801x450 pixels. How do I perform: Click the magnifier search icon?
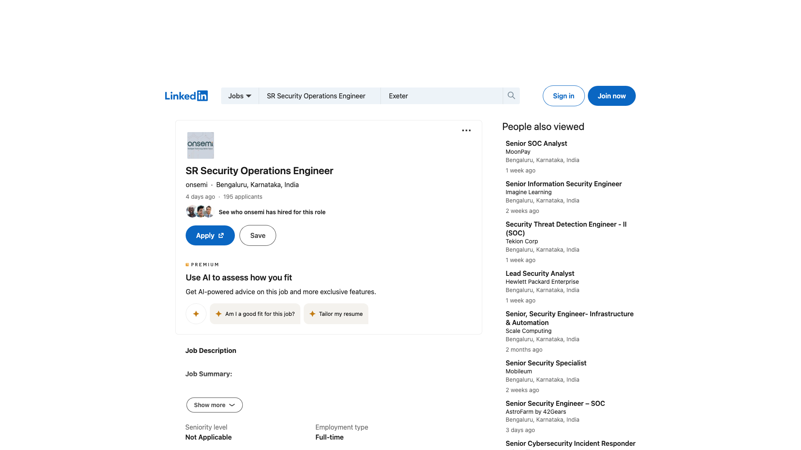coord(511,96)
